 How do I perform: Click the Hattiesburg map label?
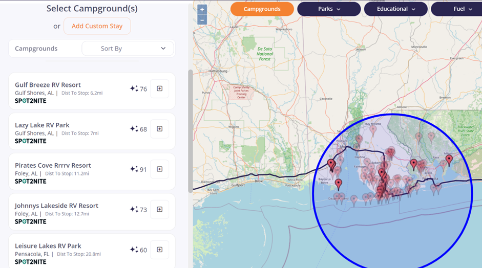click(x=218, y=71)
